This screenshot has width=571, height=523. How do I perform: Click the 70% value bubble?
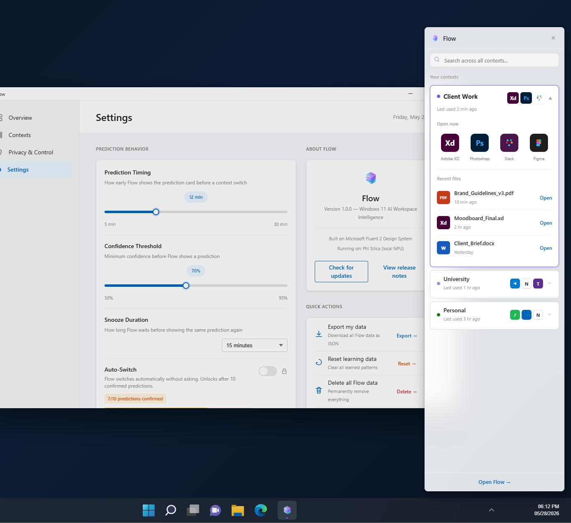(196, 271)
